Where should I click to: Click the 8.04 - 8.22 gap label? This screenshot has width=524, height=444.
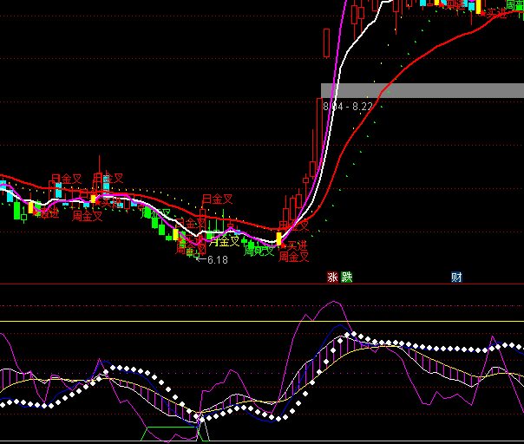coord(347,107)
